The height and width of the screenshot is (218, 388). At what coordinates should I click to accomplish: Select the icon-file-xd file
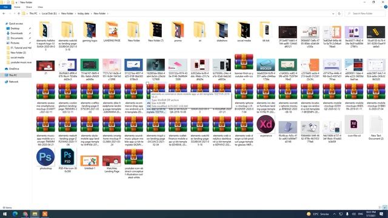point(354,126)
